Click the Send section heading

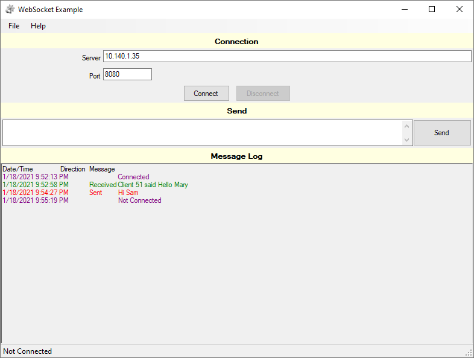tap(236, 110)
